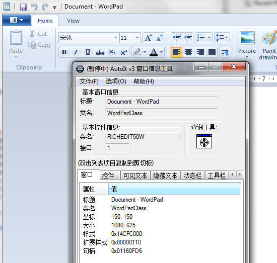Align text left

coord(176,52)
